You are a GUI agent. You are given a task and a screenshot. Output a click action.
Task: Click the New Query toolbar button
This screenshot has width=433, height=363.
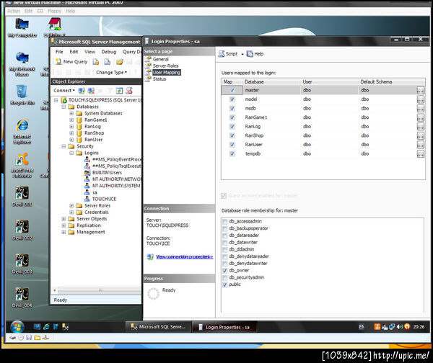coord(71,62)
